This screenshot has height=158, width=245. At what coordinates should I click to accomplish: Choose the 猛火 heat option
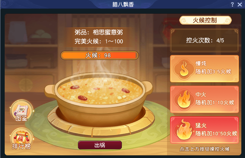pos(205,130)
